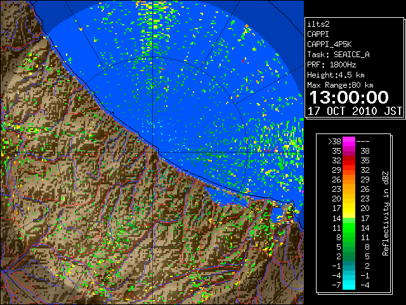Select the 'CAPPI_4P5K' product name text

pos(329,44)
